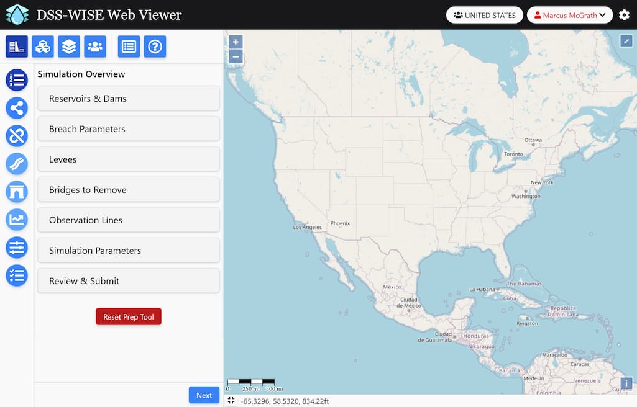This screenshot has width=637, height=407.
Task: Open the results list panel icon
Action: point(129,47)
